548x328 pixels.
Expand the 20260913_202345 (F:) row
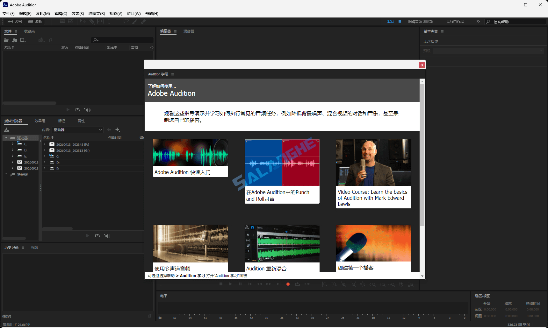[45, 144]
